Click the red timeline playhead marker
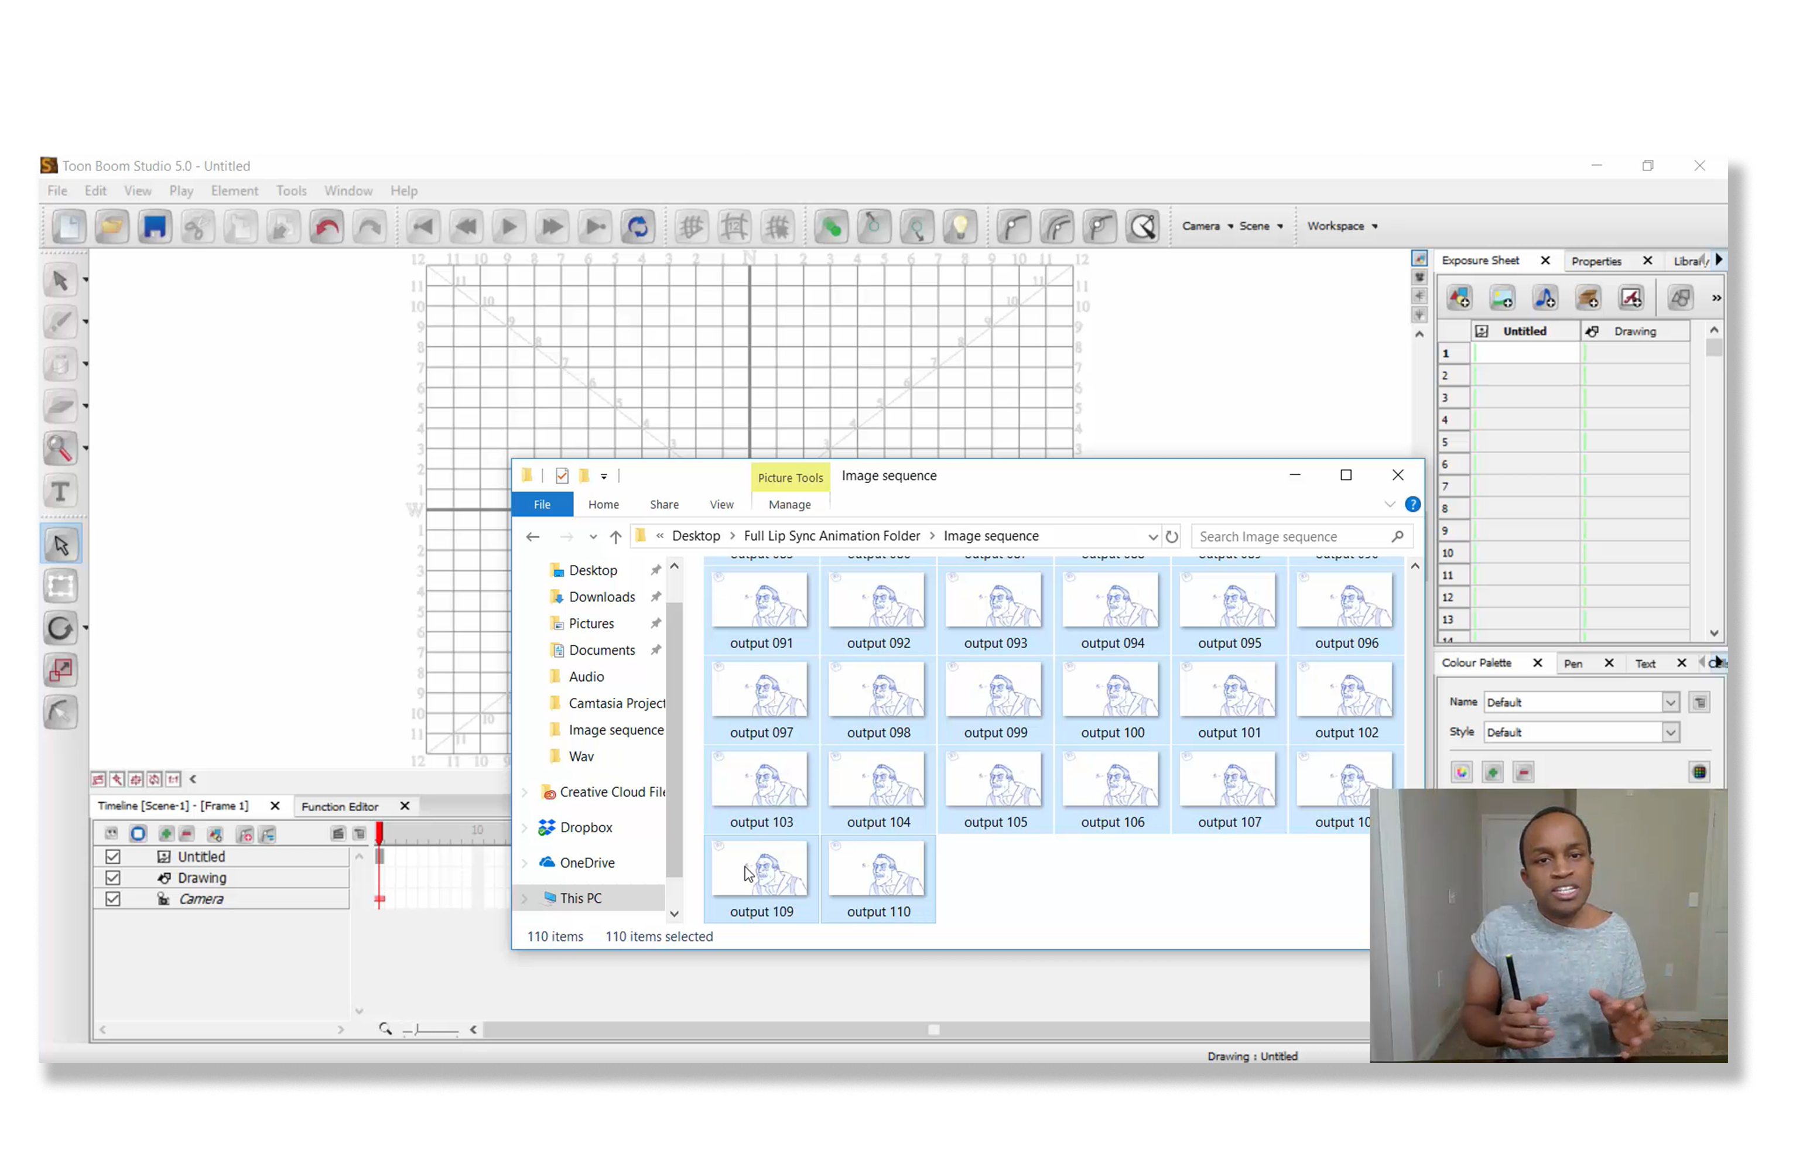Image resolution: width=1813 pixels, height=1170 pixels. 379,834
